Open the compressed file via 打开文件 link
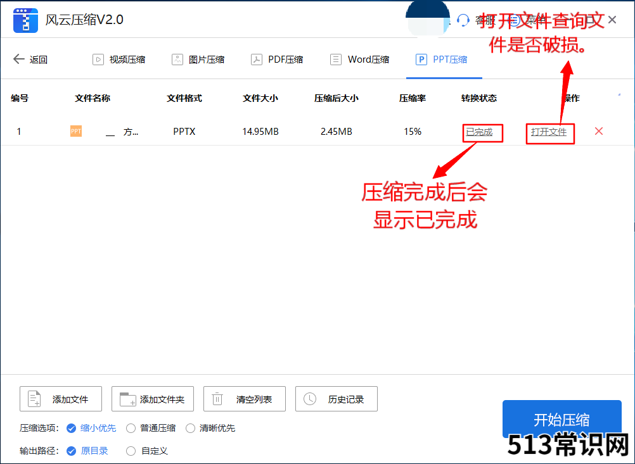Screen dimensions: 635x464 [549, 132]
